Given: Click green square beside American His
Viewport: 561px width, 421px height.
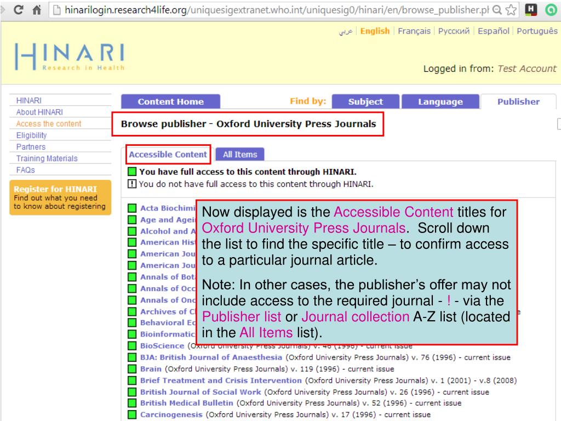Looking at the screenshot, I should click(132, 242).
